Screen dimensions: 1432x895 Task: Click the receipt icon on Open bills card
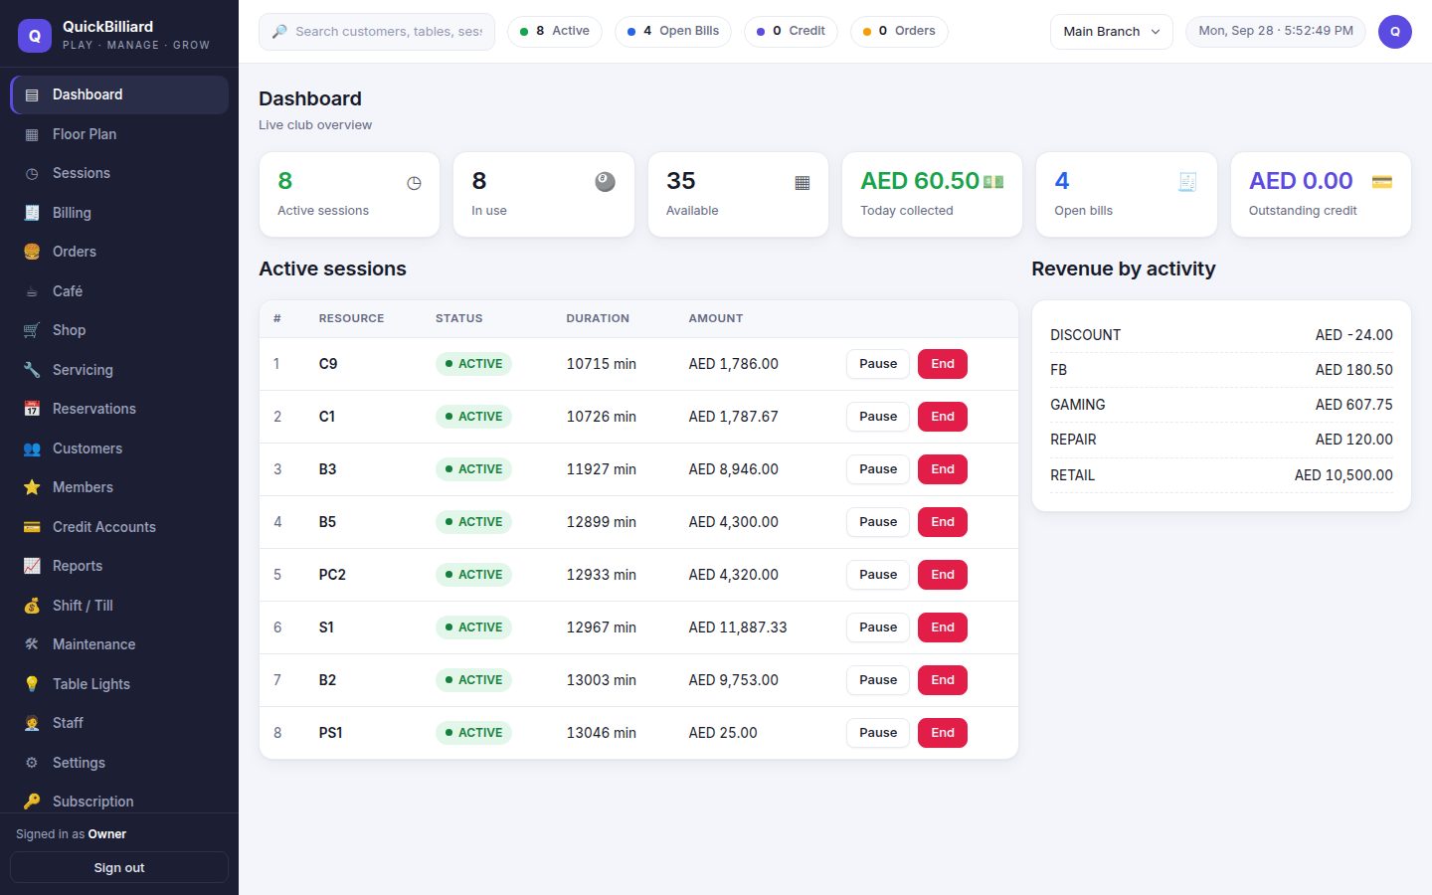1187,182
